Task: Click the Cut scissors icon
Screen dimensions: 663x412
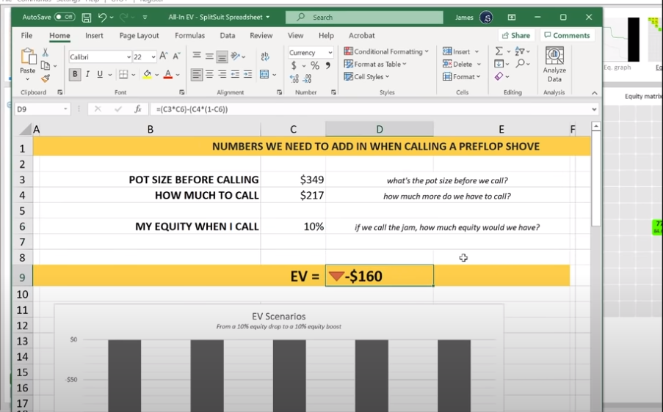Action: point(46,53)
